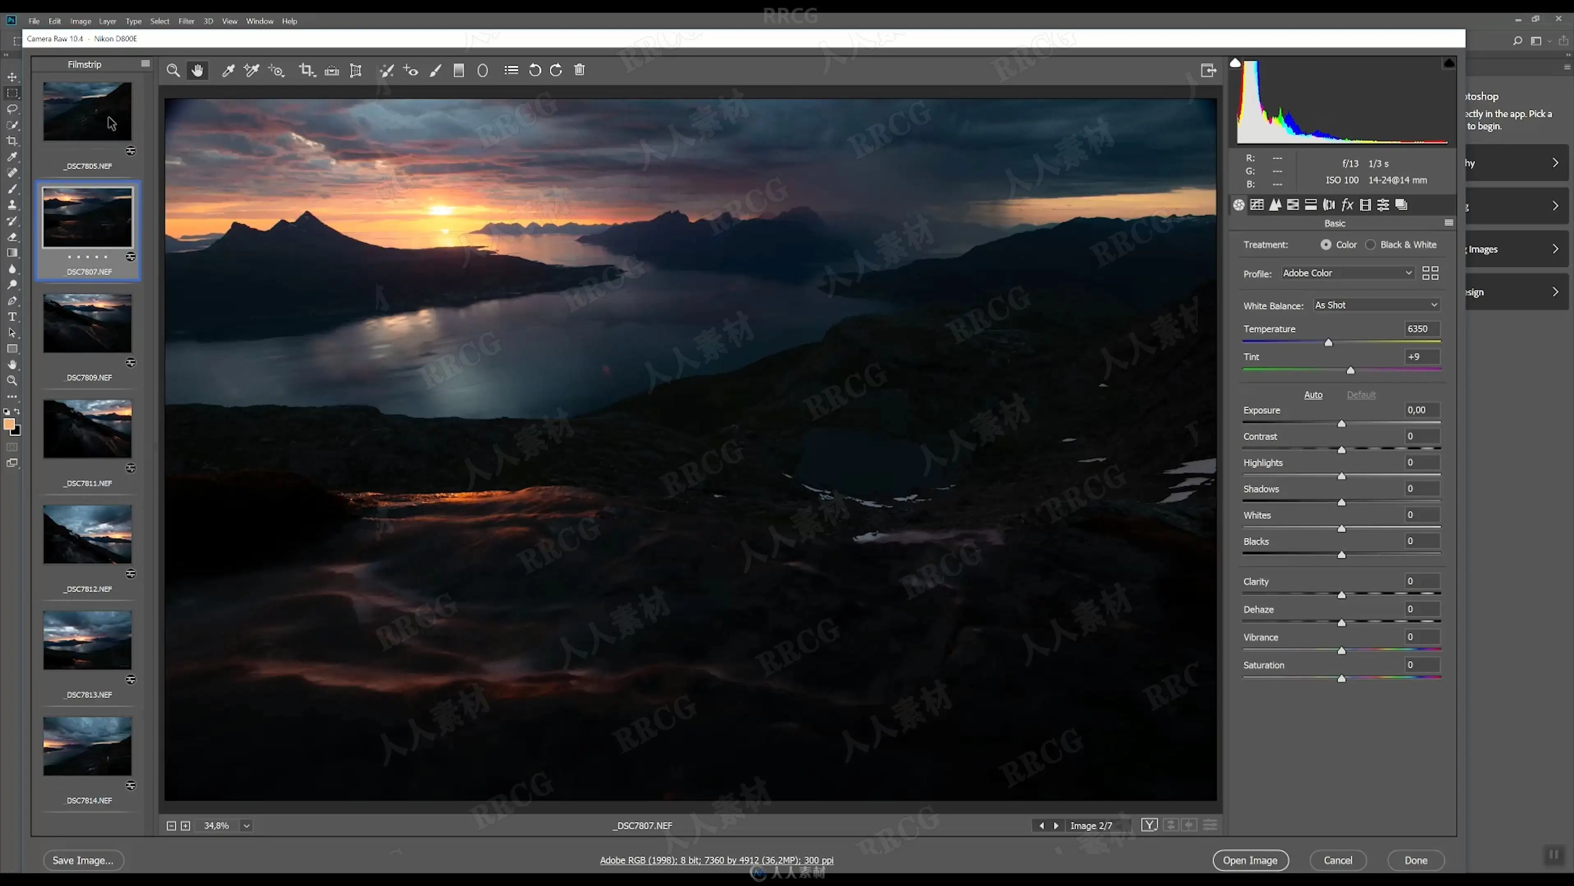
Task: Open the Layer menu
Action: click(108, 21)
